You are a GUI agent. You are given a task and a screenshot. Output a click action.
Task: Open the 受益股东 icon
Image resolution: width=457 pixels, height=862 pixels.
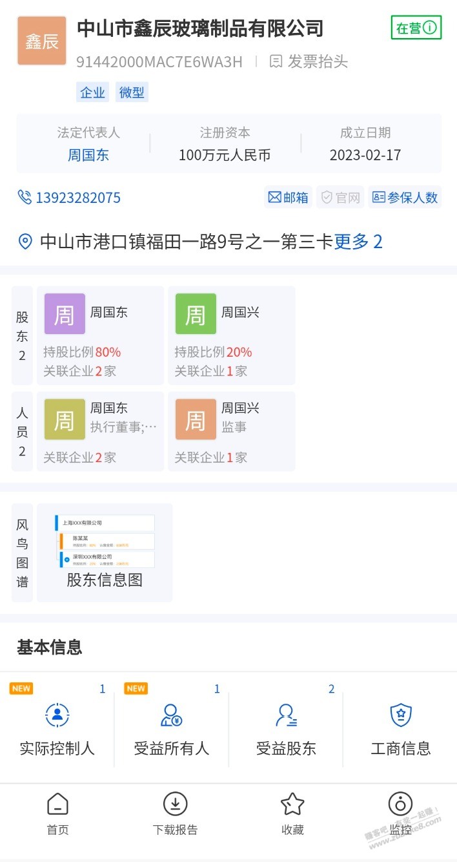click(x=286, y=715)
